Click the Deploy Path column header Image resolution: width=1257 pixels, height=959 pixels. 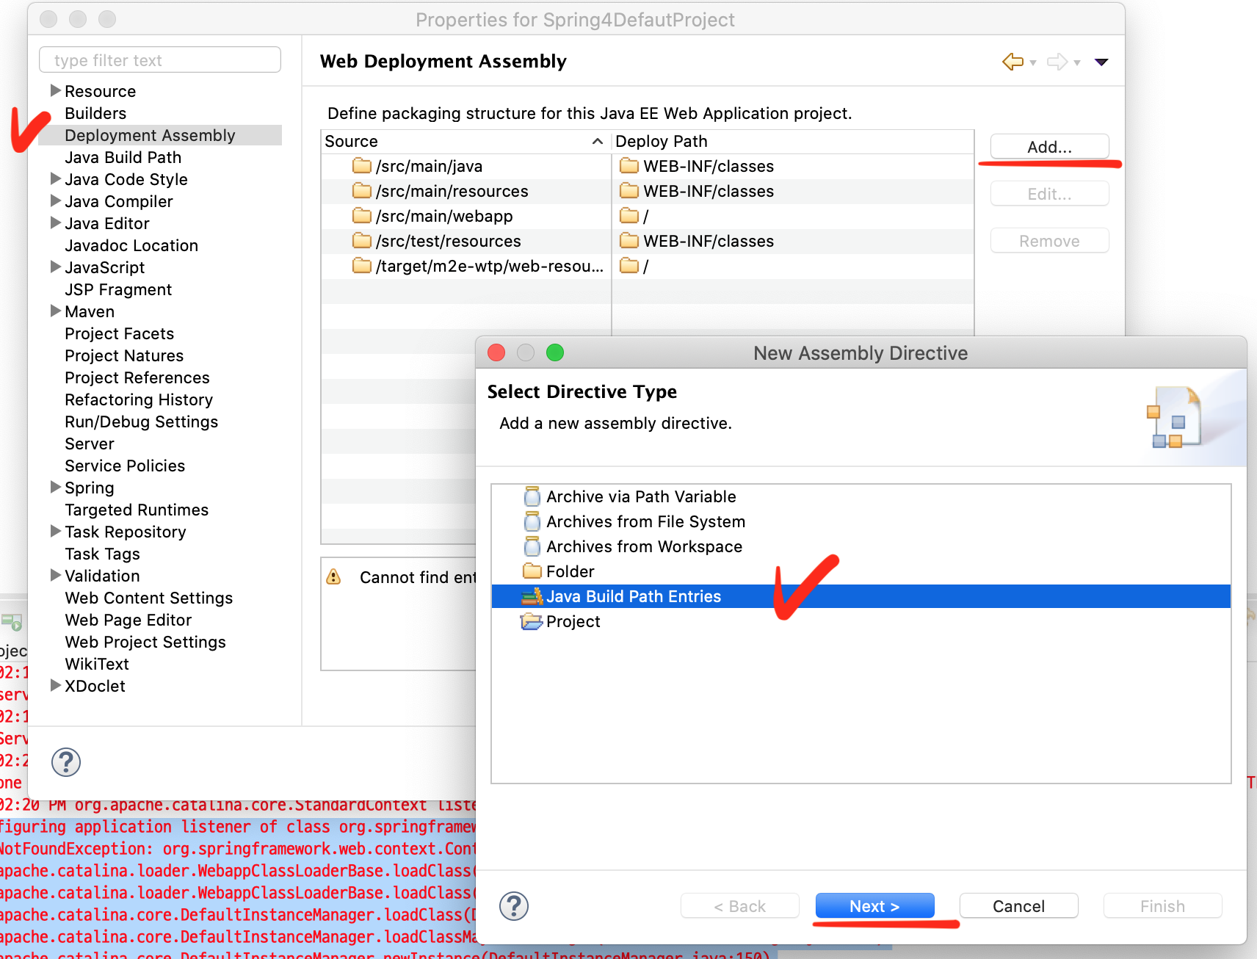click(792, 141)
